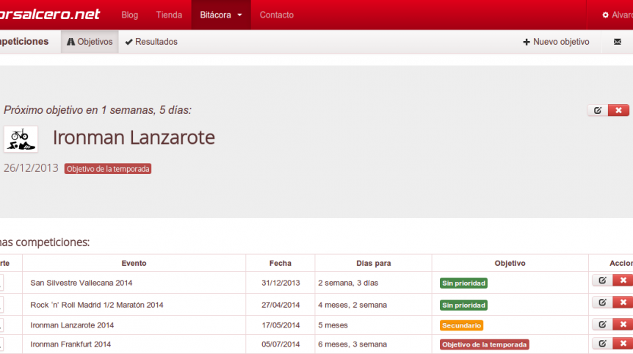Switch to the Objetivos tab
The height and width of the screenshot is (354, 633).
click(x=90, y=42)
